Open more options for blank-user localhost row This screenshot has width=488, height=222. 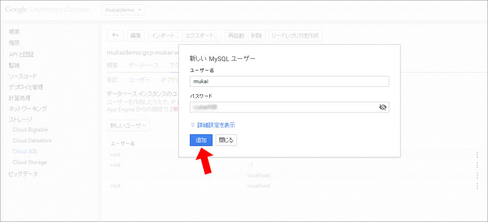coord(477,175)
